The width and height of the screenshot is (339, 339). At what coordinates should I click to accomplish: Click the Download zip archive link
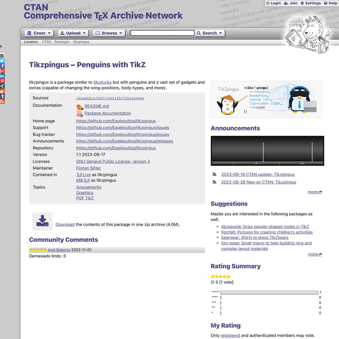[65, 224]
